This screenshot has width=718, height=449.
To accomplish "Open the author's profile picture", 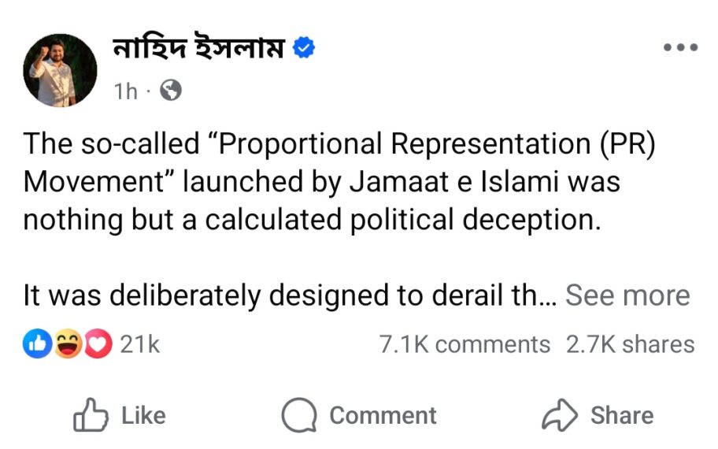I will (60, 70).
